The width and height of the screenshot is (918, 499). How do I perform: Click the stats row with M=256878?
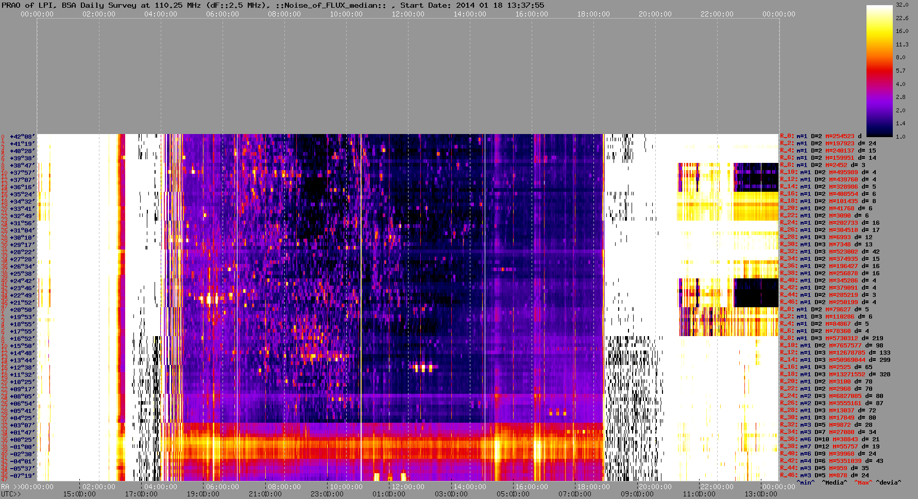[830, 274]
